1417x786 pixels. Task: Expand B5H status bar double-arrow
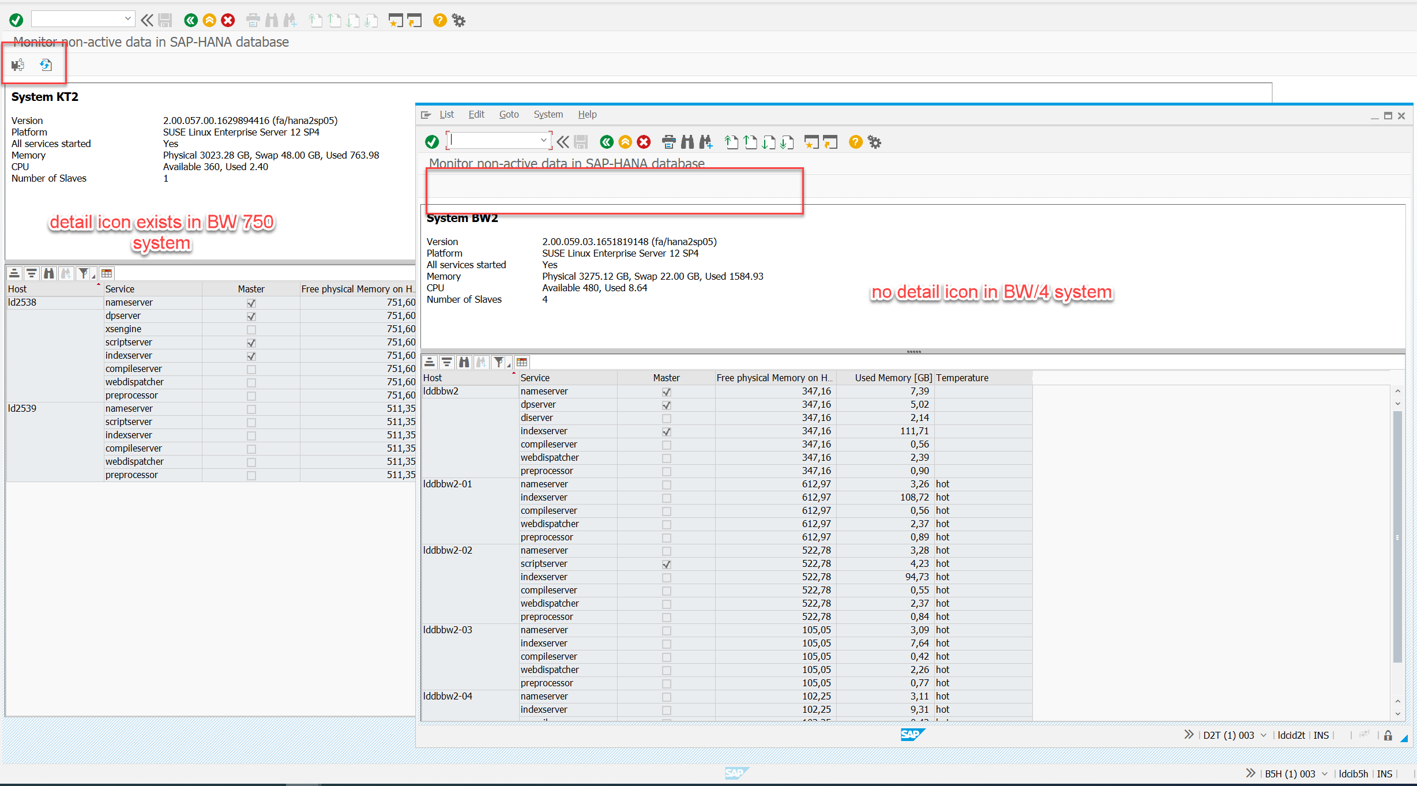tap(1250, 773)
